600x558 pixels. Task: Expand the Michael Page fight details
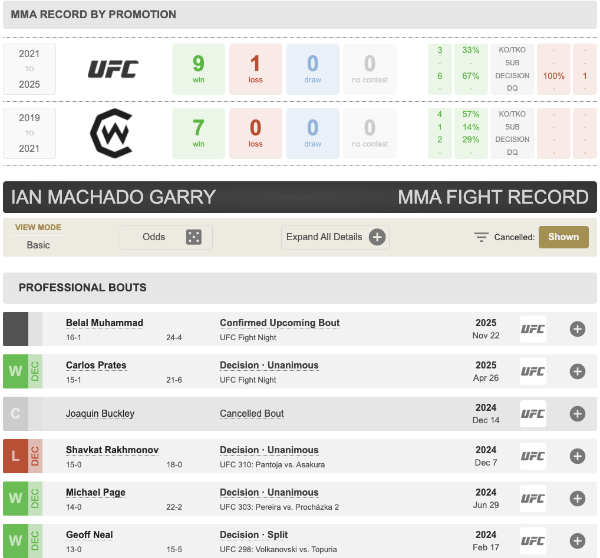pyautogui.click(x=577, y=499)
